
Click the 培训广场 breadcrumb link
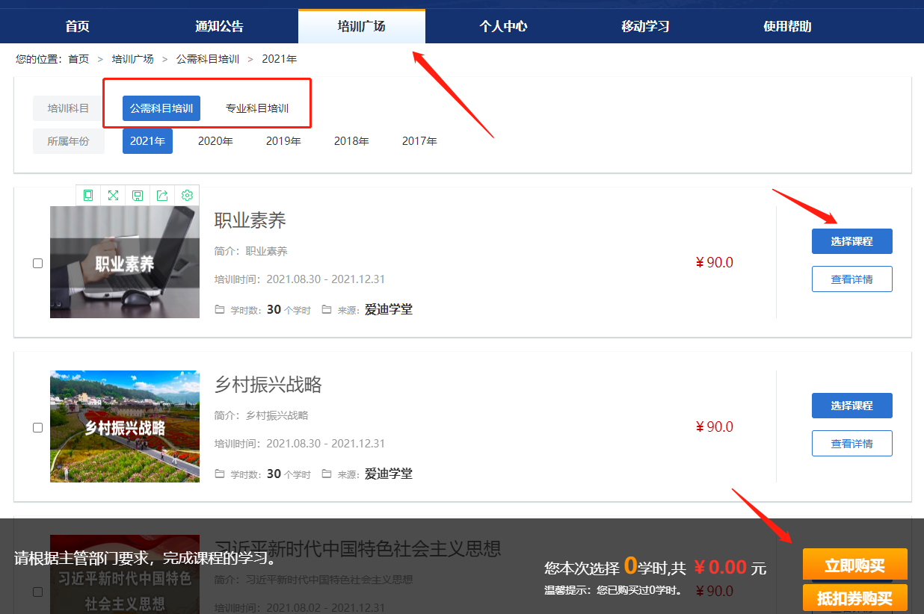(x=132, y=59)
